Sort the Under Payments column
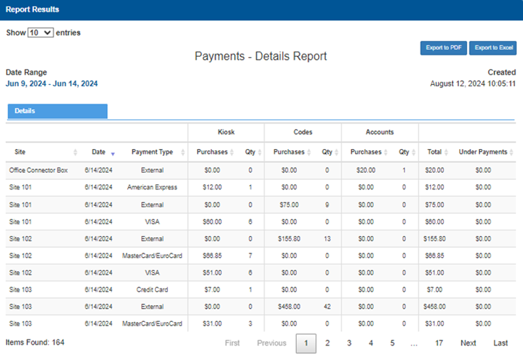Screen dimensions: 523x357 pyautogui.click(x=511, y=152)
